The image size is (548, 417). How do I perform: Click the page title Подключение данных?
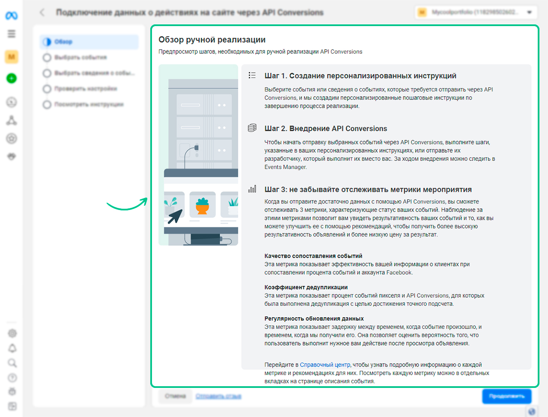point(190,12)
